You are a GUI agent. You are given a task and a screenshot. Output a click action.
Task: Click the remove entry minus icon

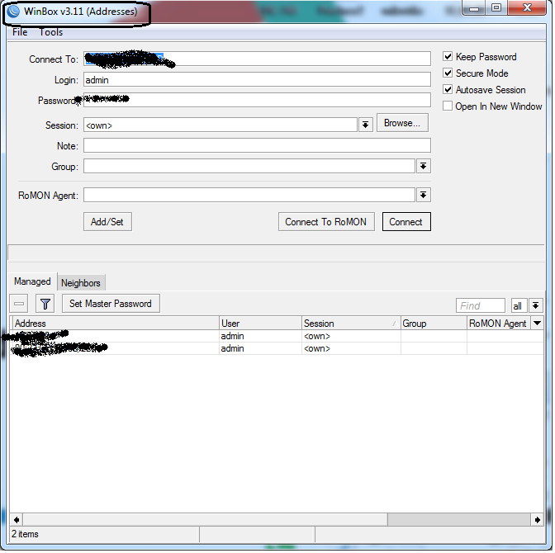tap(19, 305)
